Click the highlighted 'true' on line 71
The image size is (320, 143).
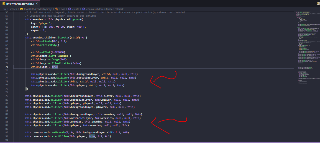coord(55,67)
